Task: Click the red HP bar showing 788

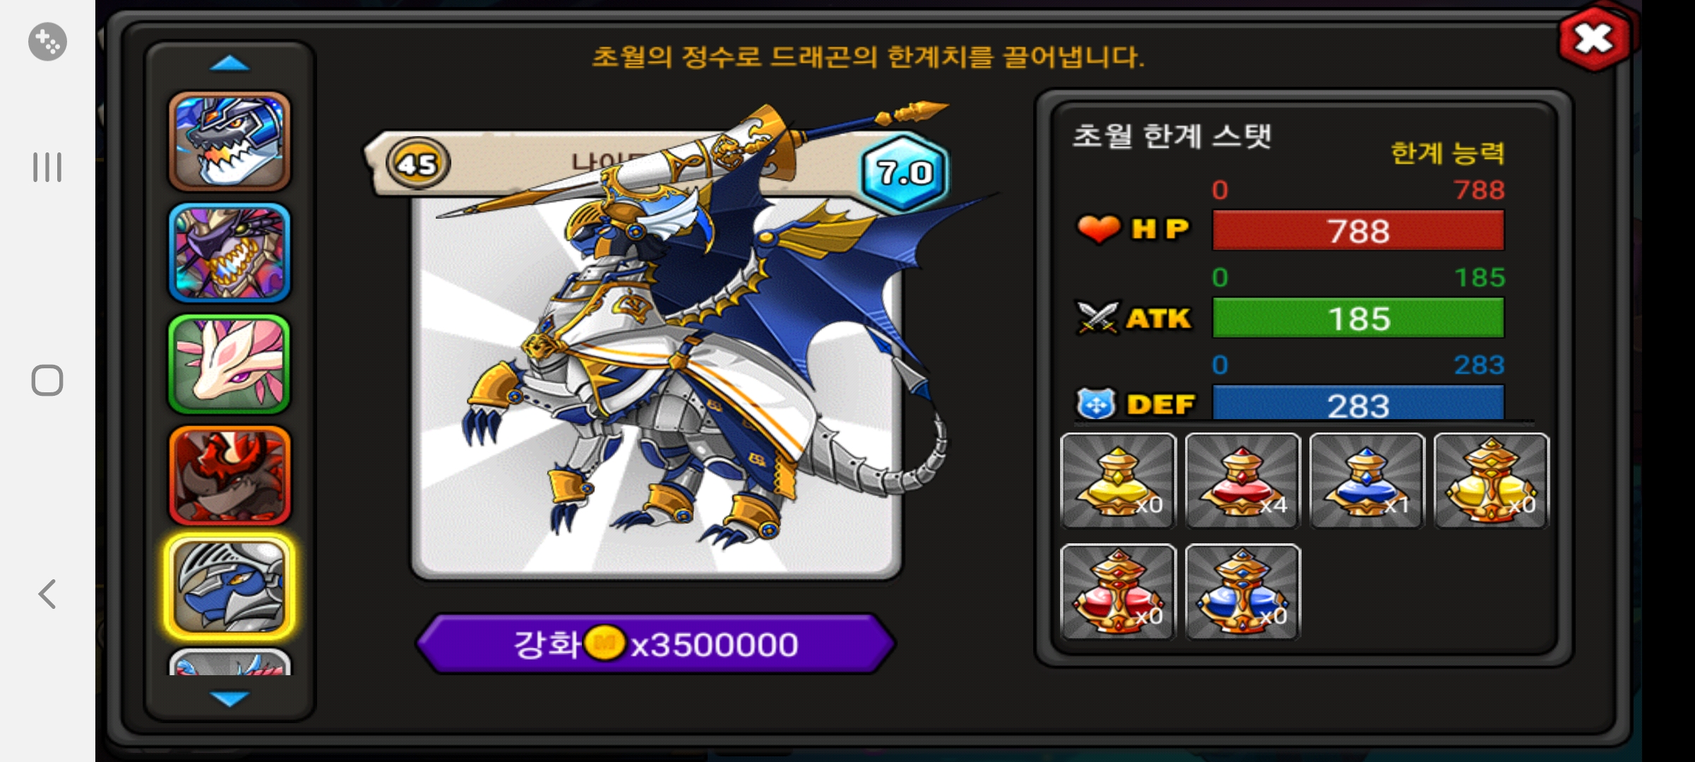Action: pyautogui.click(x=1358, y=231)
